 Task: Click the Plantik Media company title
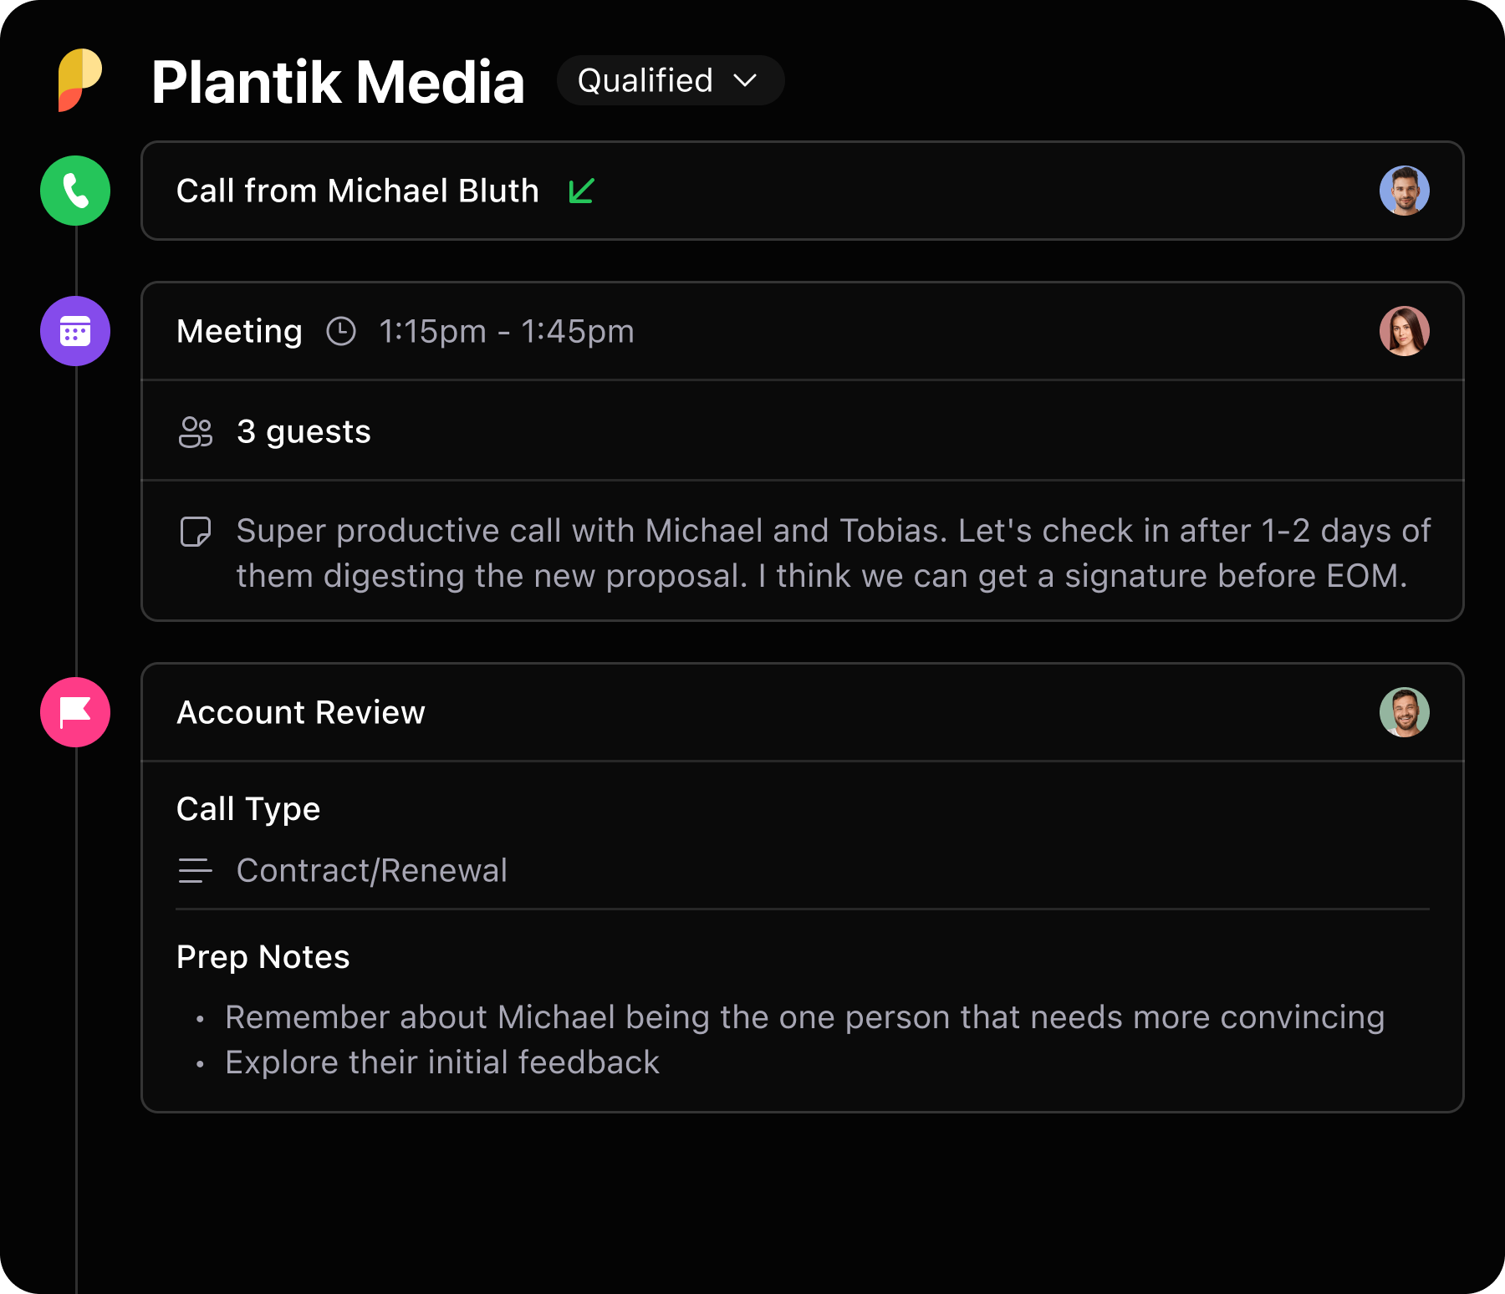click(338, 82)
